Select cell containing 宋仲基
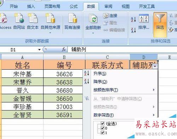This screenshot has width=177, height=139. tap(22, 74)
